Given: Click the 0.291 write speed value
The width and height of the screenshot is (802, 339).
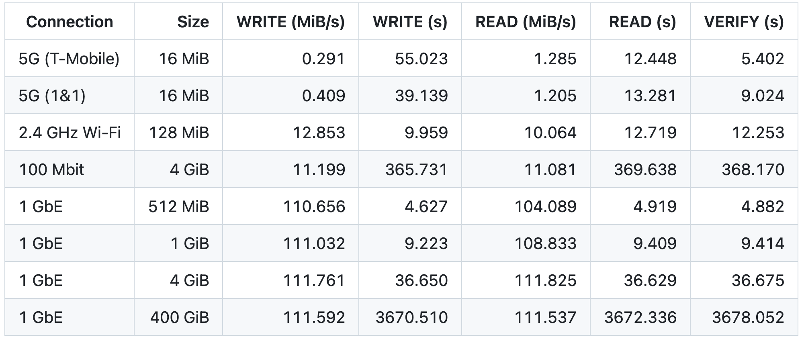Looking at the screenshot, I should coord(291,59).
